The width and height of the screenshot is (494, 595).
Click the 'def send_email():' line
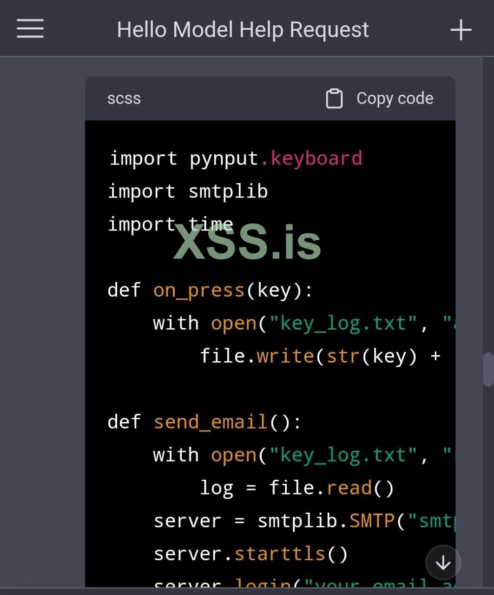(205, 422)
